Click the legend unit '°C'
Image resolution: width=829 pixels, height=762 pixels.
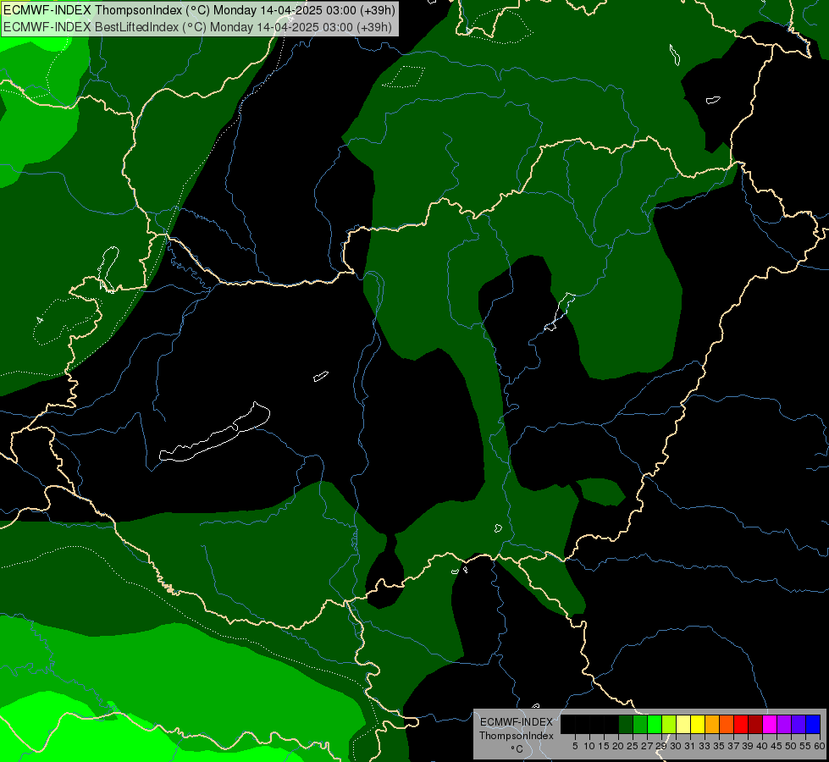click(x=517, y=749)
